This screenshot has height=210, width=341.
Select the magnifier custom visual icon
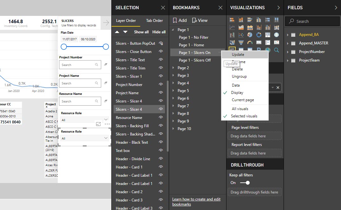[276, 50]
